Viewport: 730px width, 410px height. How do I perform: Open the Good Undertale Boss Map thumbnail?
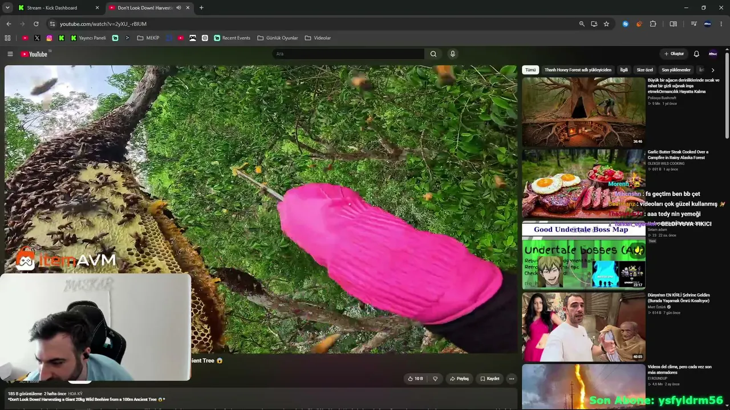[x=583, y=255]
